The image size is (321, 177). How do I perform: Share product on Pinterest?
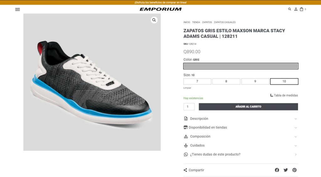tap(294, 170)
